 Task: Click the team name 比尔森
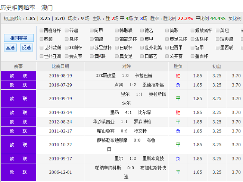point(144,112)
